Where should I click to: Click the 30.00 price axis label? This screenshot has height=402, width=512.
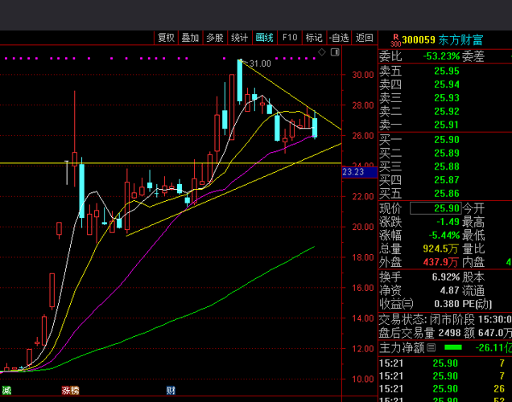pyautogui.click(x=363, y=75)
